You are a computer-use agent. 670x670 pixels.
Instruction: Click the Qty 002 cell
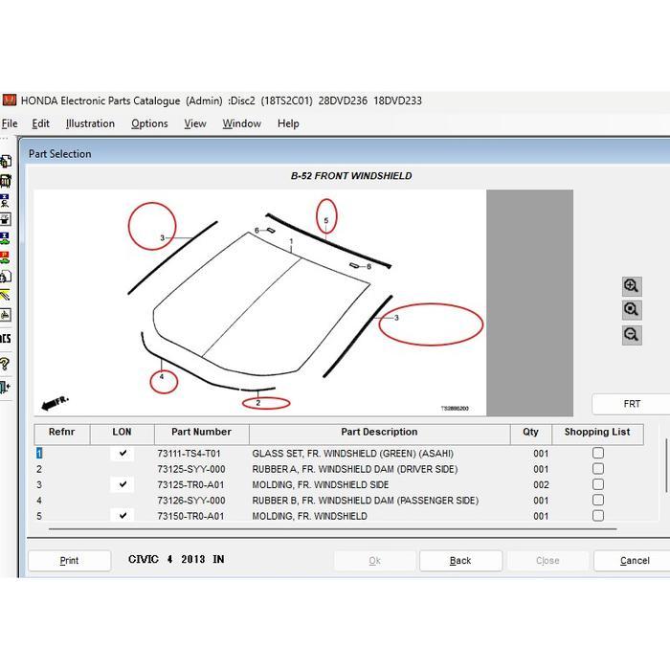coord(541,484)
